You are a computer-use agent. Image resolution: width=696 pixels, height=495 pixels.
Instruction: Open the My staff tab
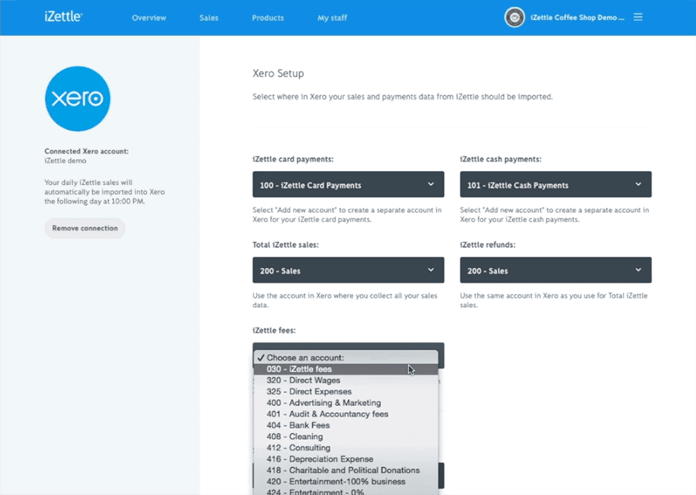tap(332, 18)
